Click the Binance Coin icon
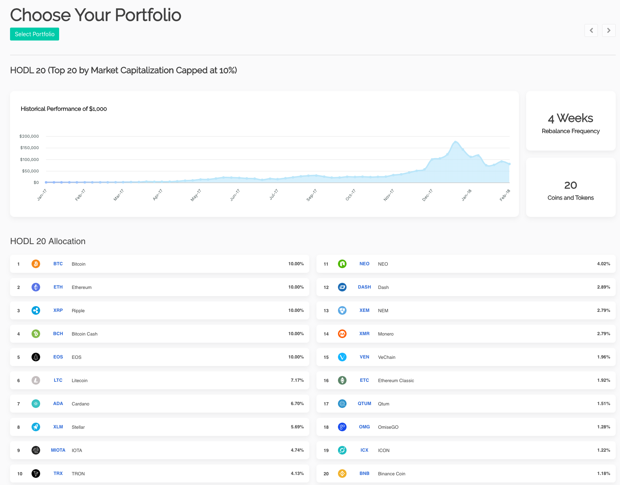The width and height of the screenshot is (620, 485). pos(342,474)
